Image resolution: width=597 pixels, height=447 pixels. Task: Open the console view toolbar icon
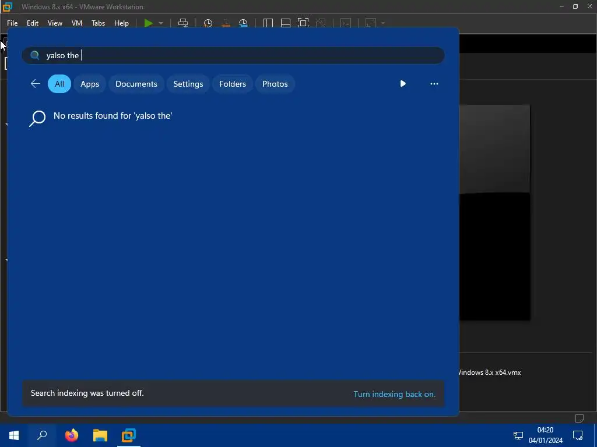point(346,23)
